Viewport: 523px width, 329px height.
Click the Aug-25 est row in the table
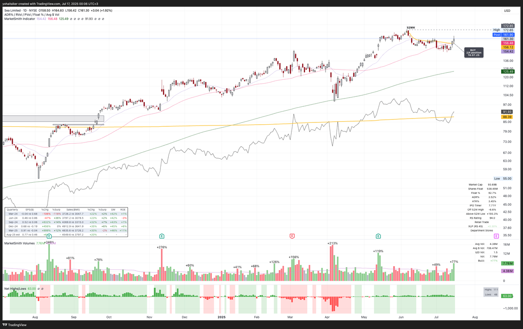[x=66, y=234]
